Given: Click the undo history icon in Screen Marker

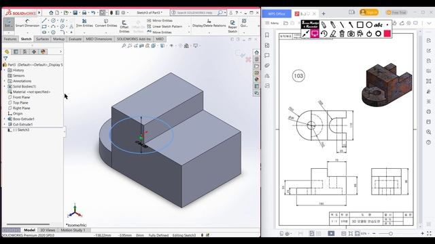Looking at the screenshot, I should [324, 34].
